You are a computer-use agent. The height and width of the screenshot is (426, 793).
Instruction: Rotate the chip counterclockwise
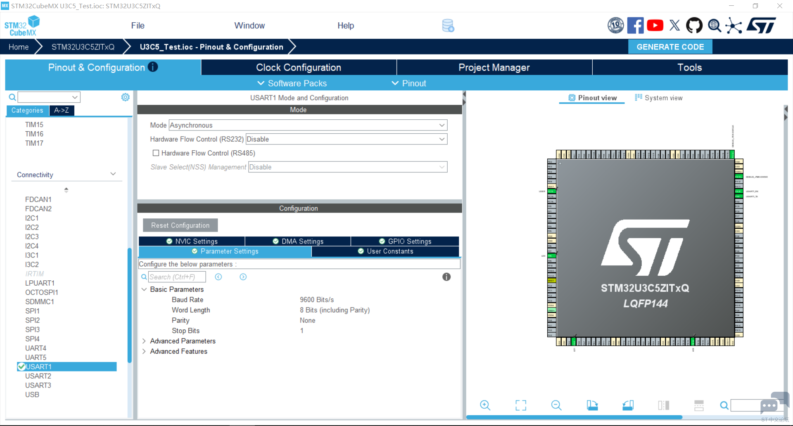pos(628,405)
